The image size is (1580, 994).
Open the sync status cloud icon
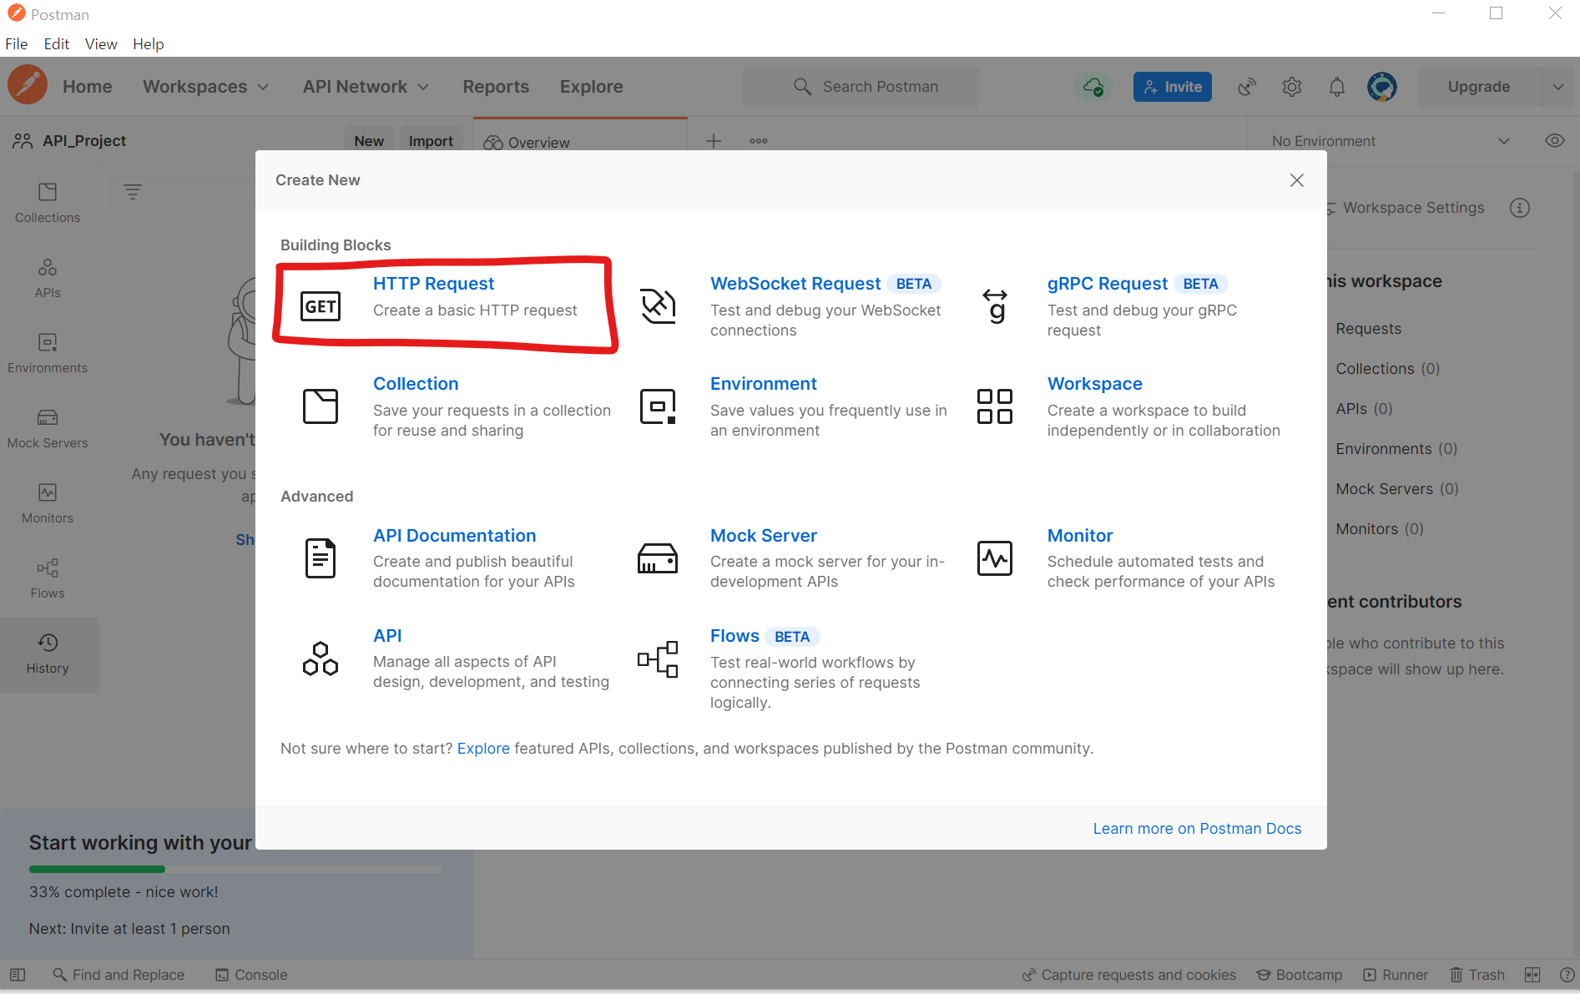1093,86
